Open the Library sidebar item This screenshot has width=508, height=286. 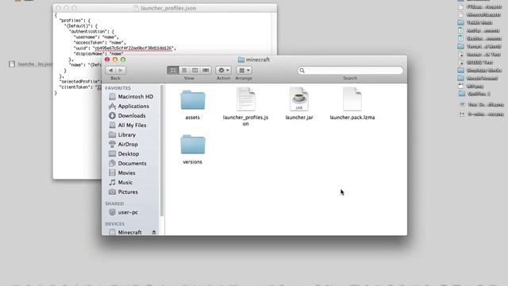131,134
